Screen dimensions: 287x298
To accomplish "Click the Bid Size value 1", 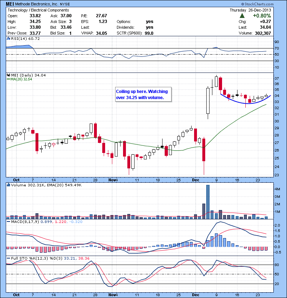I will 70,33.
